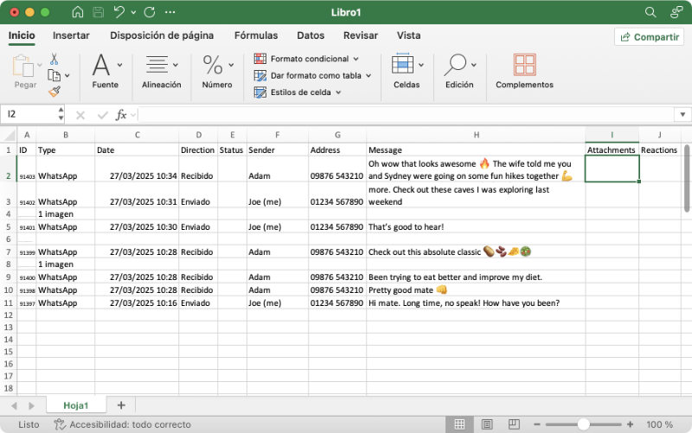Image resolution: width=692 pixels, height=433 pixels.
Task: Expand the Copy options arrow
Action: pyautogui.click(x=67, y=76)
